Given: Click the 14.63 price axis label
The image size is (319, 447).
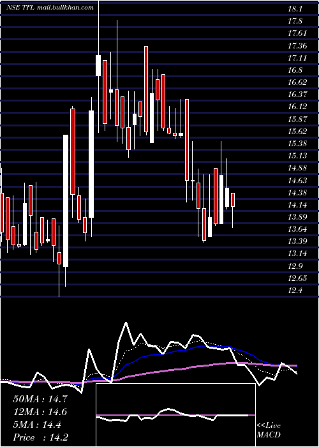Looking at the screenshot, I should 297,180.
